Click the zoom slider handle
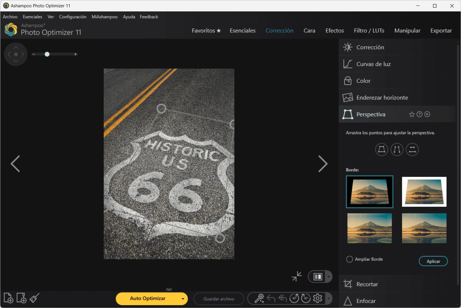 [47, 54]
